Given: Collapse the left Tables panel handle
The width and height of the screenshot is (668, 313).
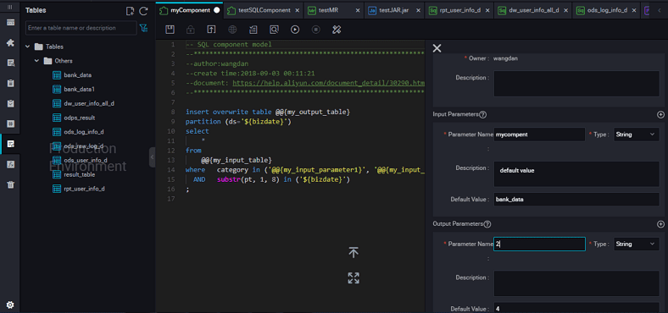Looking at the screenshot, I should (x=152, y=157).
